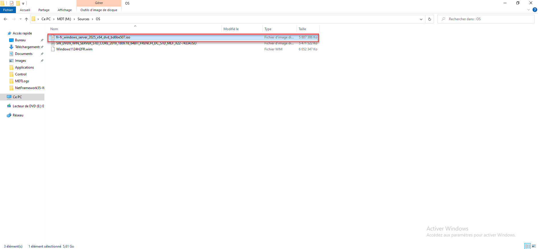538x249 pixels.
Task: Select Lecteur de DVD (E:) drive
Action: [28, 106]
